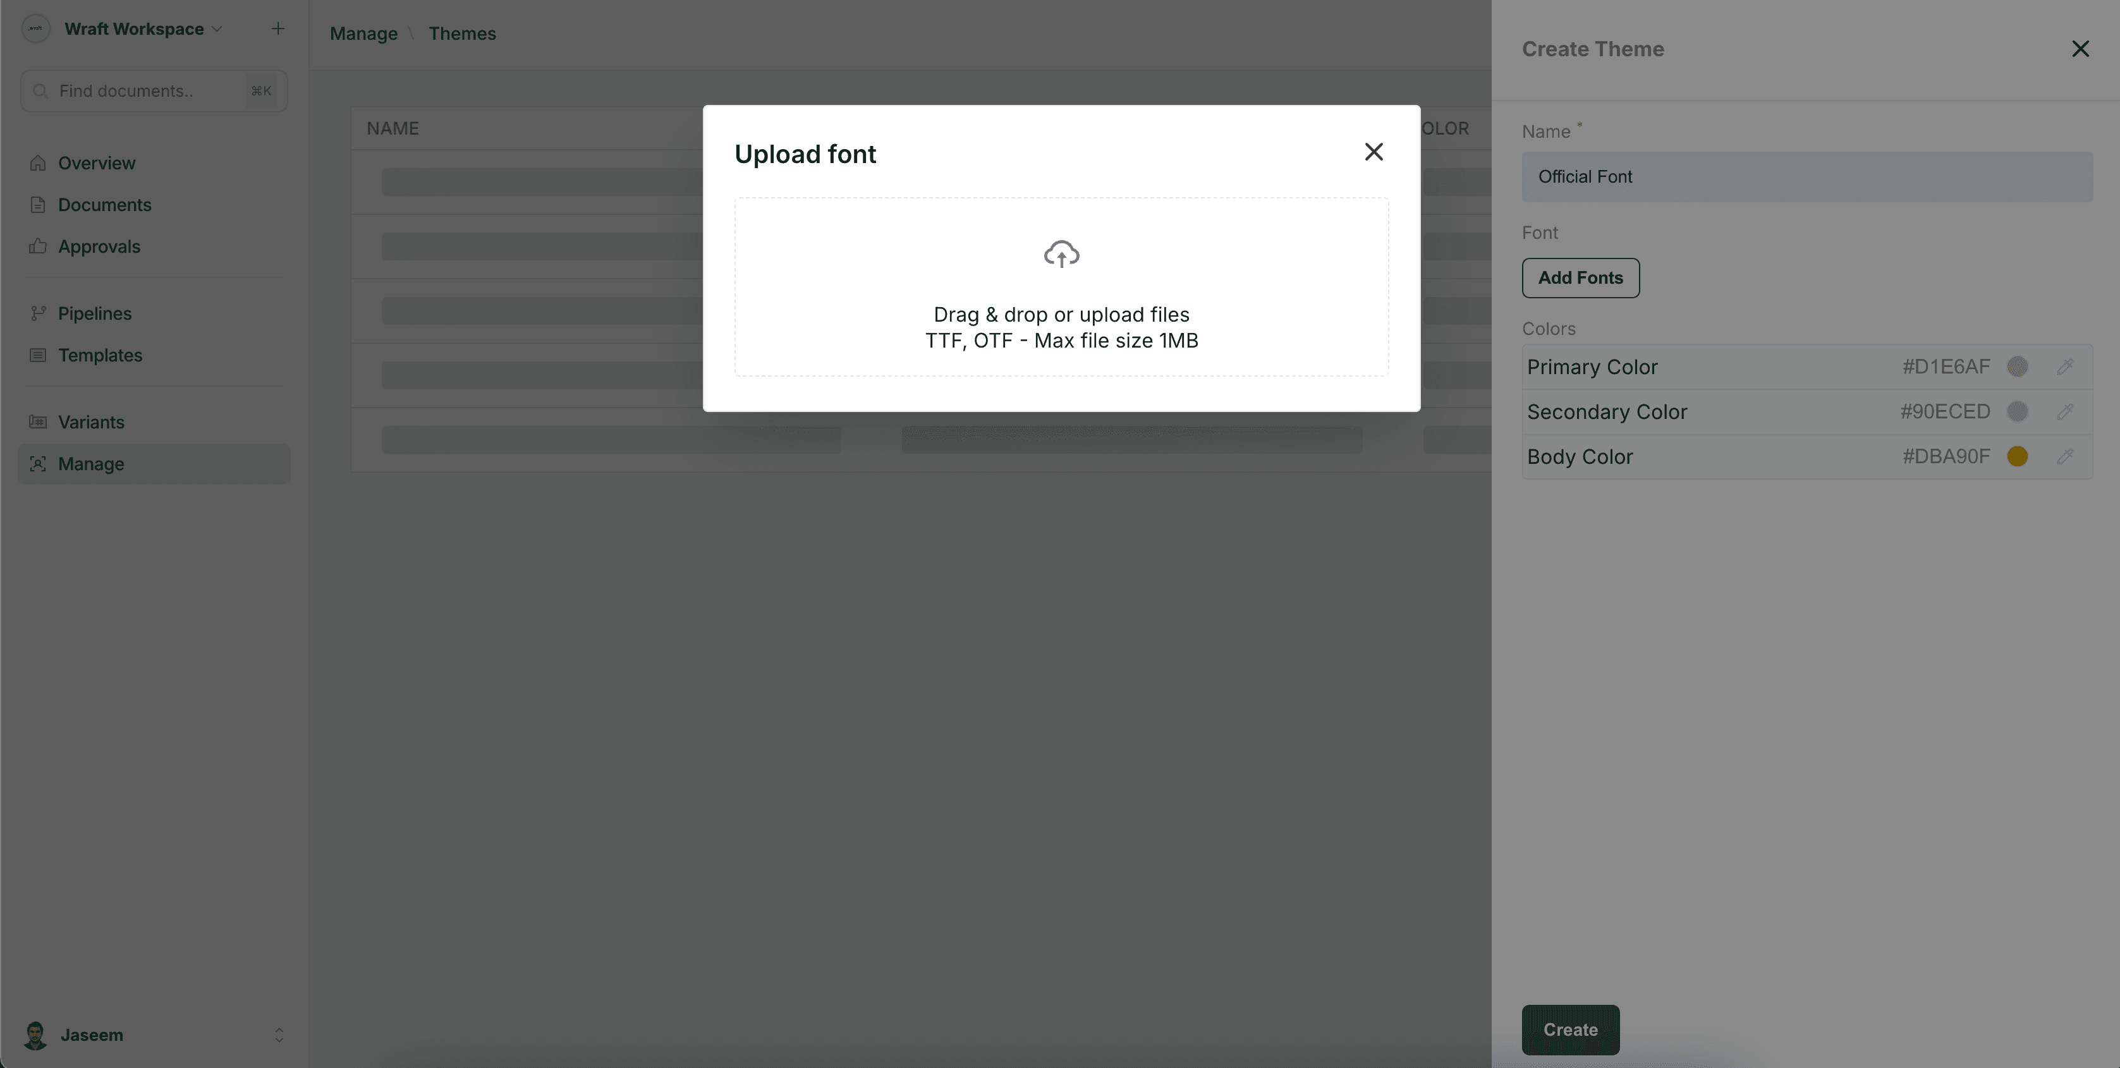This screenshot has width=2120, height=1068.
Task: Click Manage in the breadcrumb
Action: (363, 33)
